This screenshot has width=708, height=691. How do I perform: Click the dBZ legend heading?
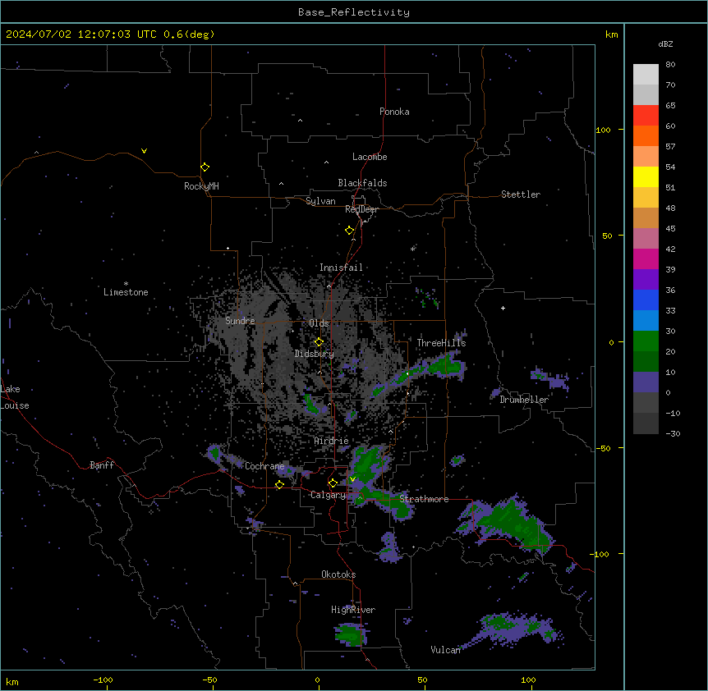click(x=665, y=43)
